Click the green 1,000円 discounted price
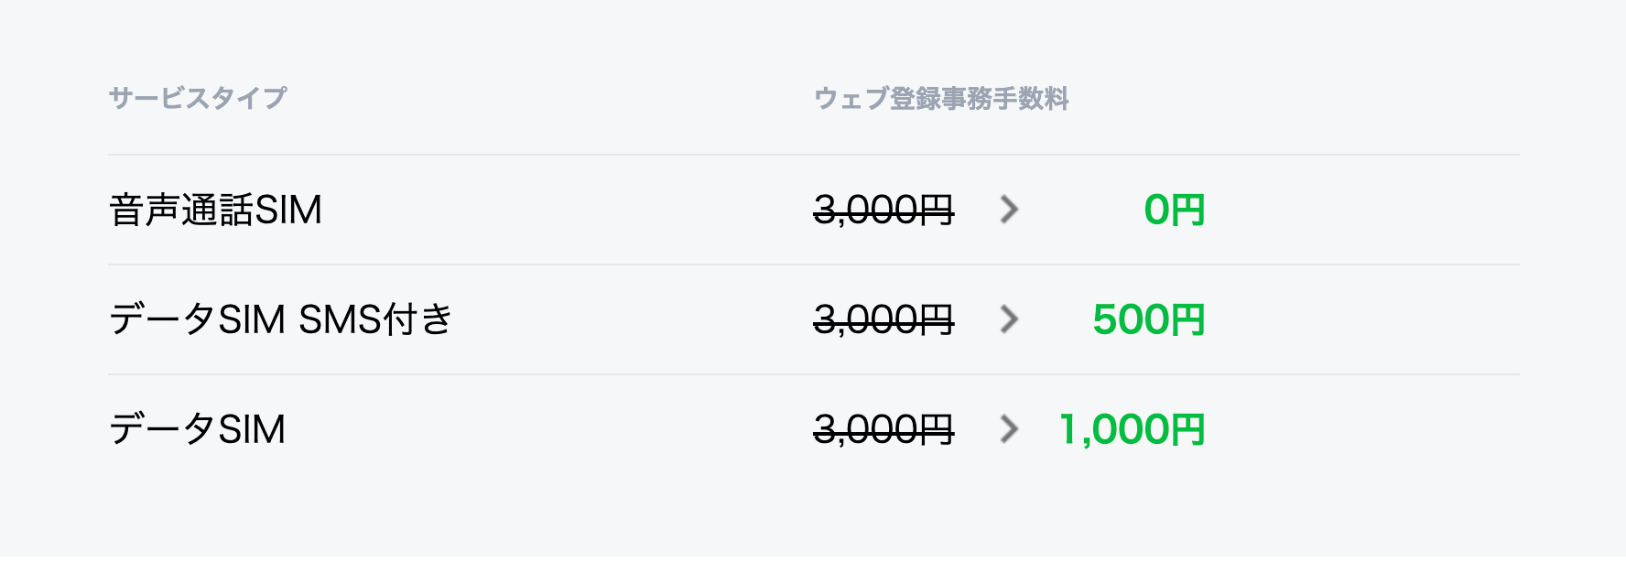 pyautogui.click(x=1132, y=429)
